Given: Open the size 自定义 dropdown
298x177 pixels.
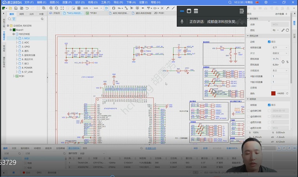Looking at the screenshot, I should pos(280,53).
